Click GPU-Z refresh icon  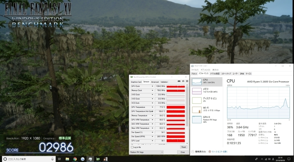point(183,81)
